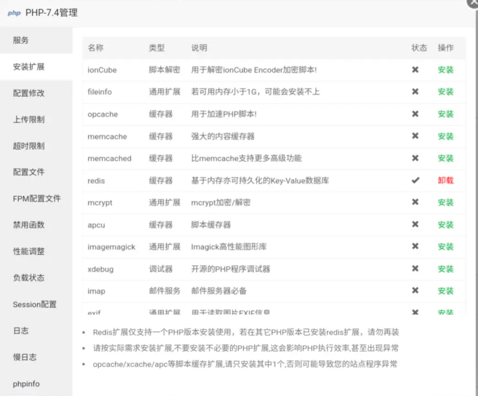Click the 操作 column header

point(446,48)
